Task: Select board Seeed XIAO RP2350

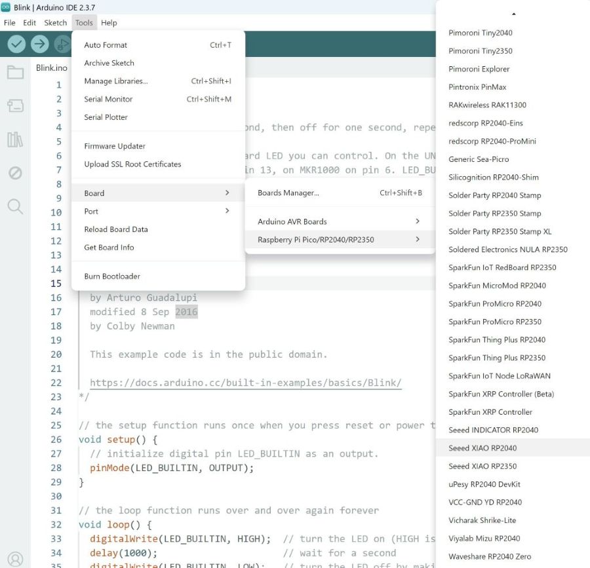Action: [x=513, y=466]
